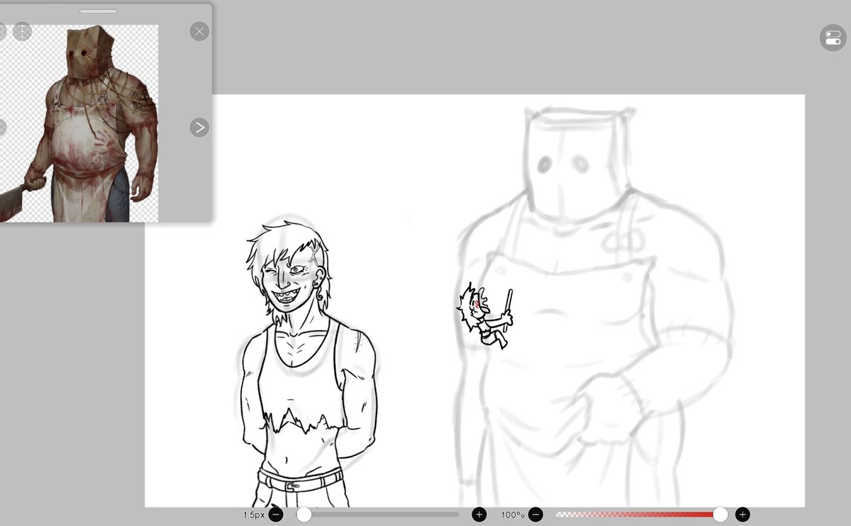
Task: Decrease brush thickness with minus button
Action: 277,515
